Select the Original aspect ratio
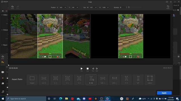181x101 pixels. point(32,80)
